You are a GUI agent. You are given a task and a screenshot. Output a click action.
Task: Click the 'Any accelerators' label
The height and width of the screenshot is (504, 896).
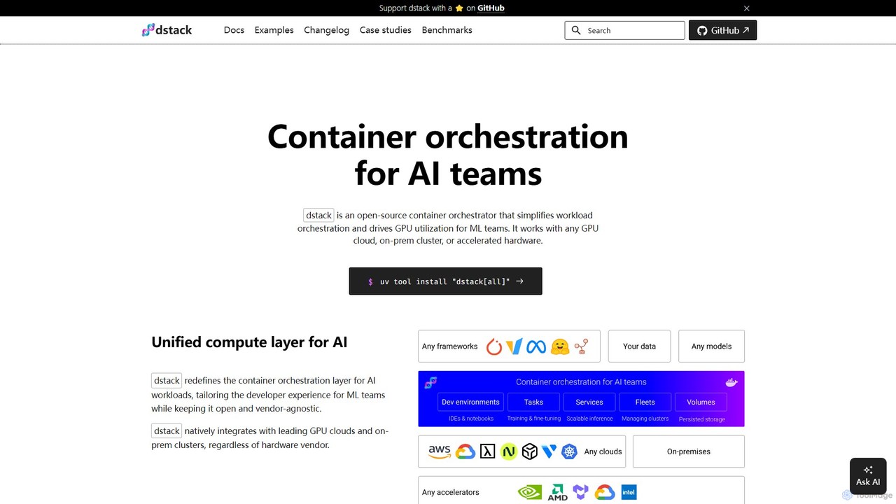(x=451, y=492)
